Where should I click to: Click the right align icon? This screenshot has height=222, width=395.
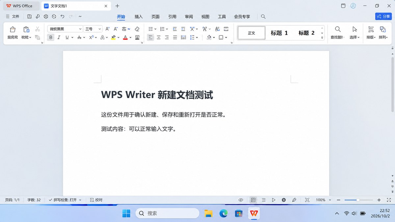point(167,37)
